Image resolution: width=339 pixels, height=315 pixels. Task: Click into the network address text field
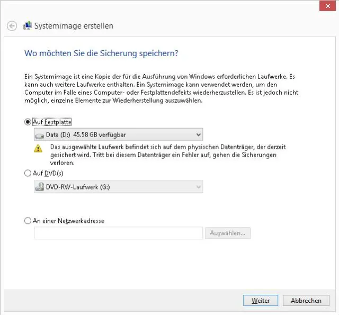click(x=118, y=233)
